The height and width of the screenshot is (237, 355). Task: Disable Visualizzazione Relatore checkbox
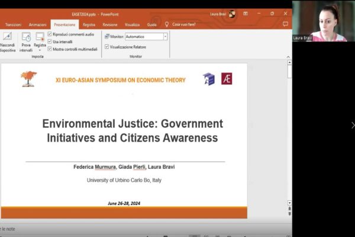click(x=106, y=46)
